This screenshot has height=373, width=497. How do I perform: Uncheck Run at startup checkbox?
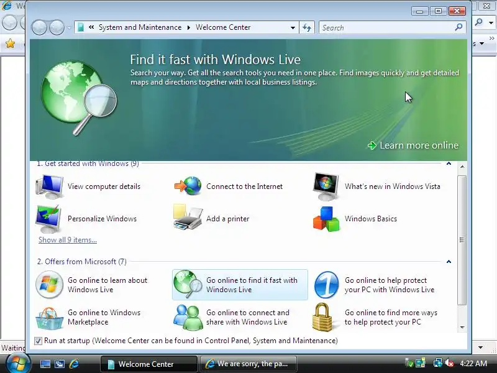[x=38, y=341]
